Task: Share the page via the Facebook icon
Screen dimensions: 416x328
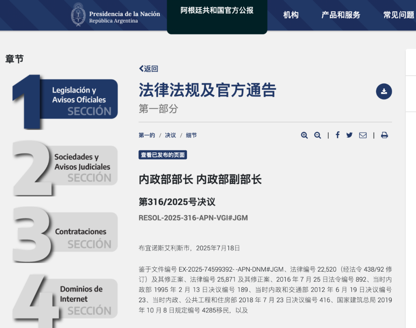Action: (337, 135)
